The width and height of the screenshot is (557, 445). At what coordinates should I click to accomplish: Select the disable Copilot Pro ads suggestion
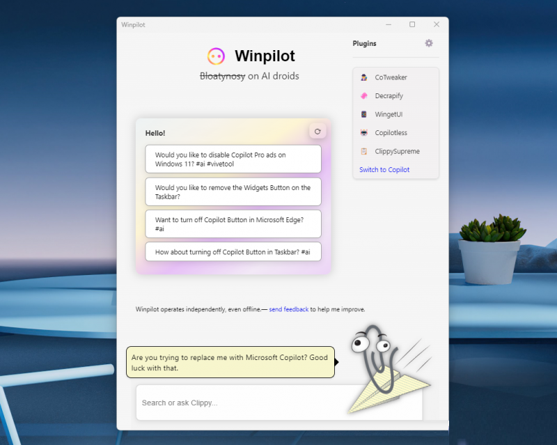click(x=233, y=159)
